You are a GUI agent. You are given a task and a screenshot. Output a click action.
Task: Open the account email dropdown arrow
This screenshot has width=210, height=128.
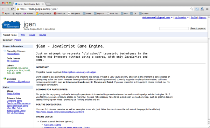click(x=172, y=18)
